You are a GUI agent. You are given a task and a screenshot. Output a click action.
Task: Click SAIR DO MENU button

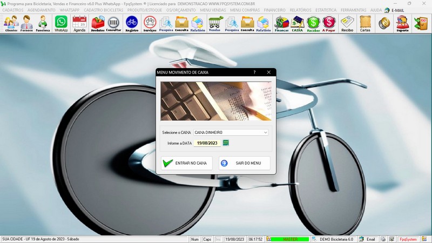tap(245, 163)
